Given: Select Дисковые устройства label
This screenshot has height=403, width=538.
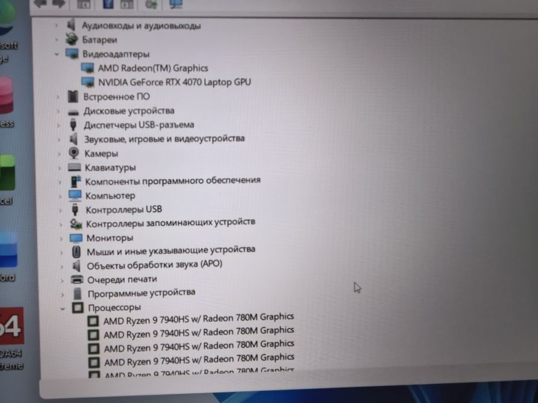Looking at the screenshot, I should click(129, 111).
